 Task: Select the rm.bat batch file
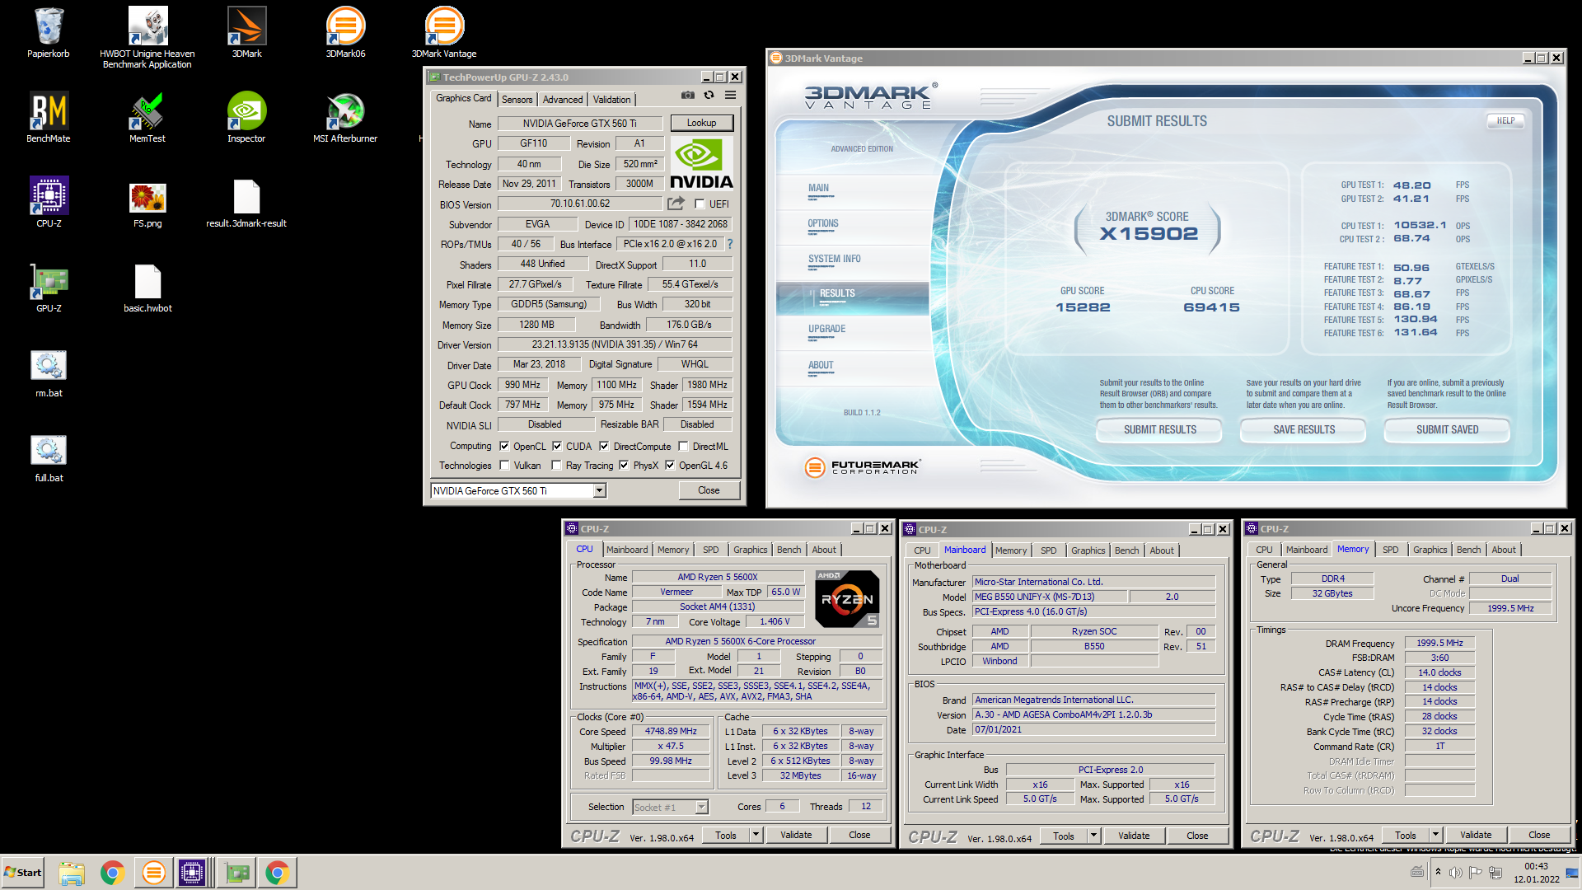tap(49, 372)
